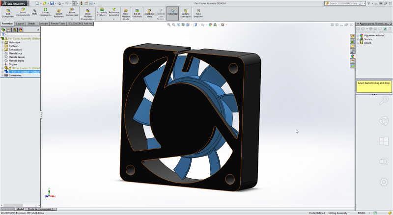
Task: Switch to the Sketch tab
Action: click(x=31, y=24)
